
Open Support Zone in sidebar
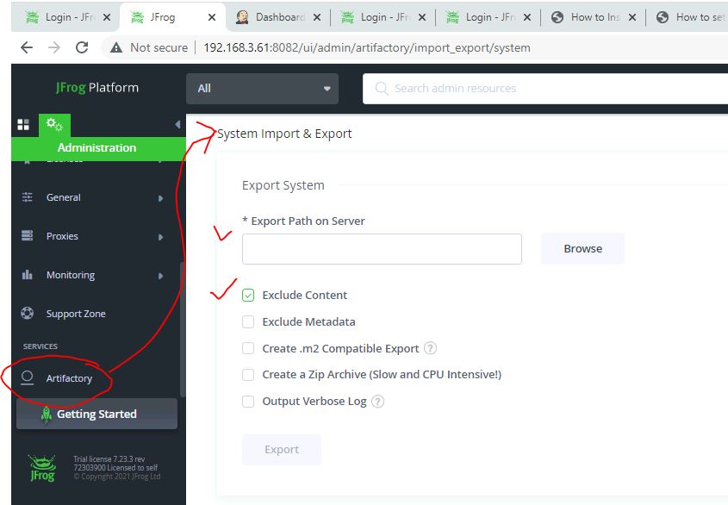tap(76, 314)
